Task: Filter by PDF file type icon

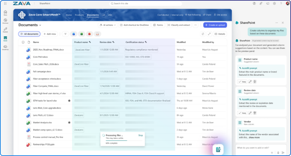Action: point(97,34)
